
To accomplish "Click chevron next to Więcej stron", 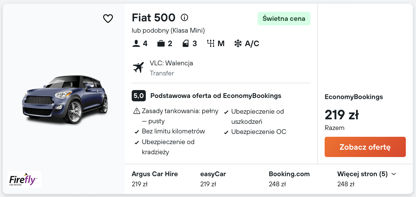I will tap(394, 174).
